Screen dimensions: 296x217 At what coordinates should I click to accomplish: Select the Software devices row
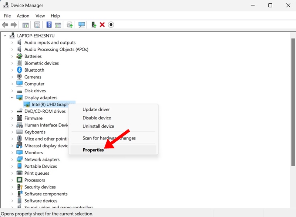41,201
